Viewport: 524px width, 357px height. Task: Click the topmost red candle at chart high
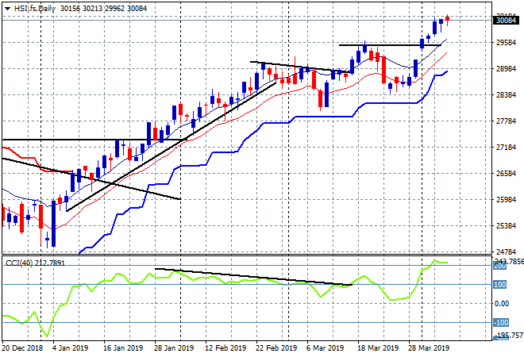pos(447,18)
